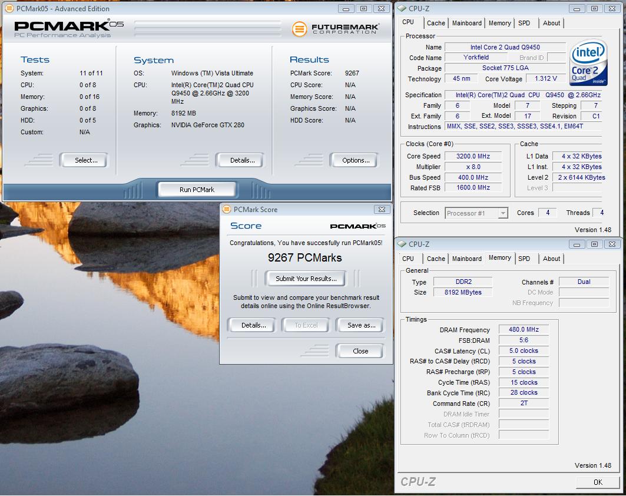
Task: Open Mainboard tab in lower CPU-Z window
Action: click(467, 259)
